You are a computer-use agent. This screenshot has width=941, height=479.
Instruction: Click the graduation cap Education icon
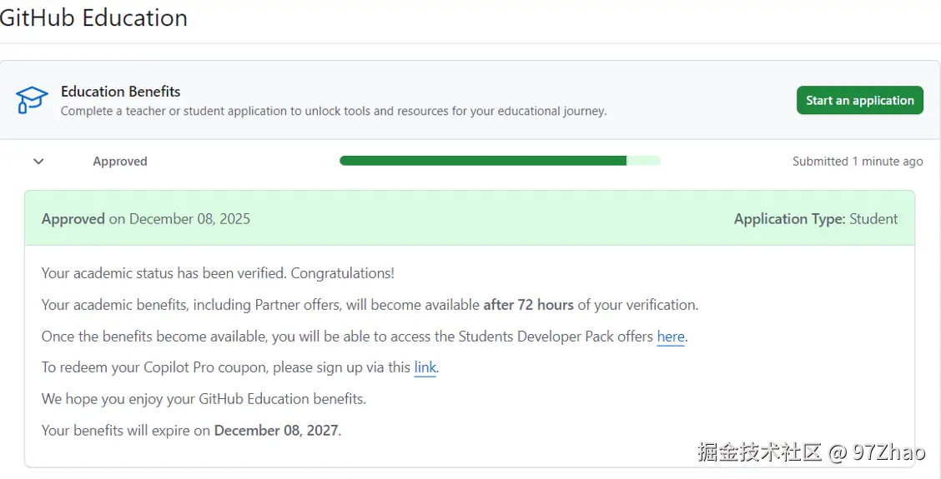pos(32,100)
